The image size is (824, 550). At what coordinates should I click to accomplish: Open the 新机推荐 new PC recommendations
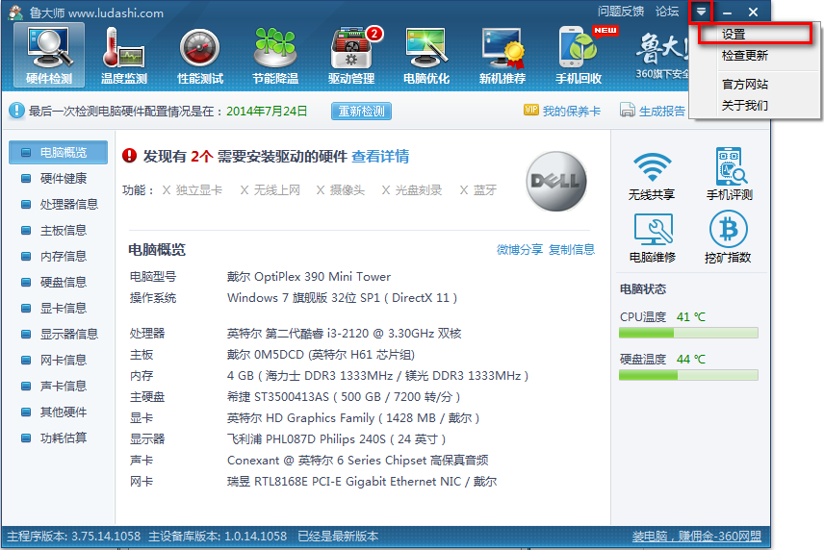coord(502,55)
